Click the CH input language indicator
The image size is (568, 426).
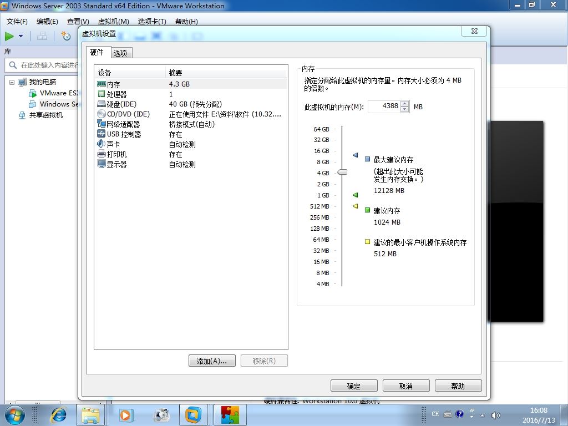(x=435, y=414)
